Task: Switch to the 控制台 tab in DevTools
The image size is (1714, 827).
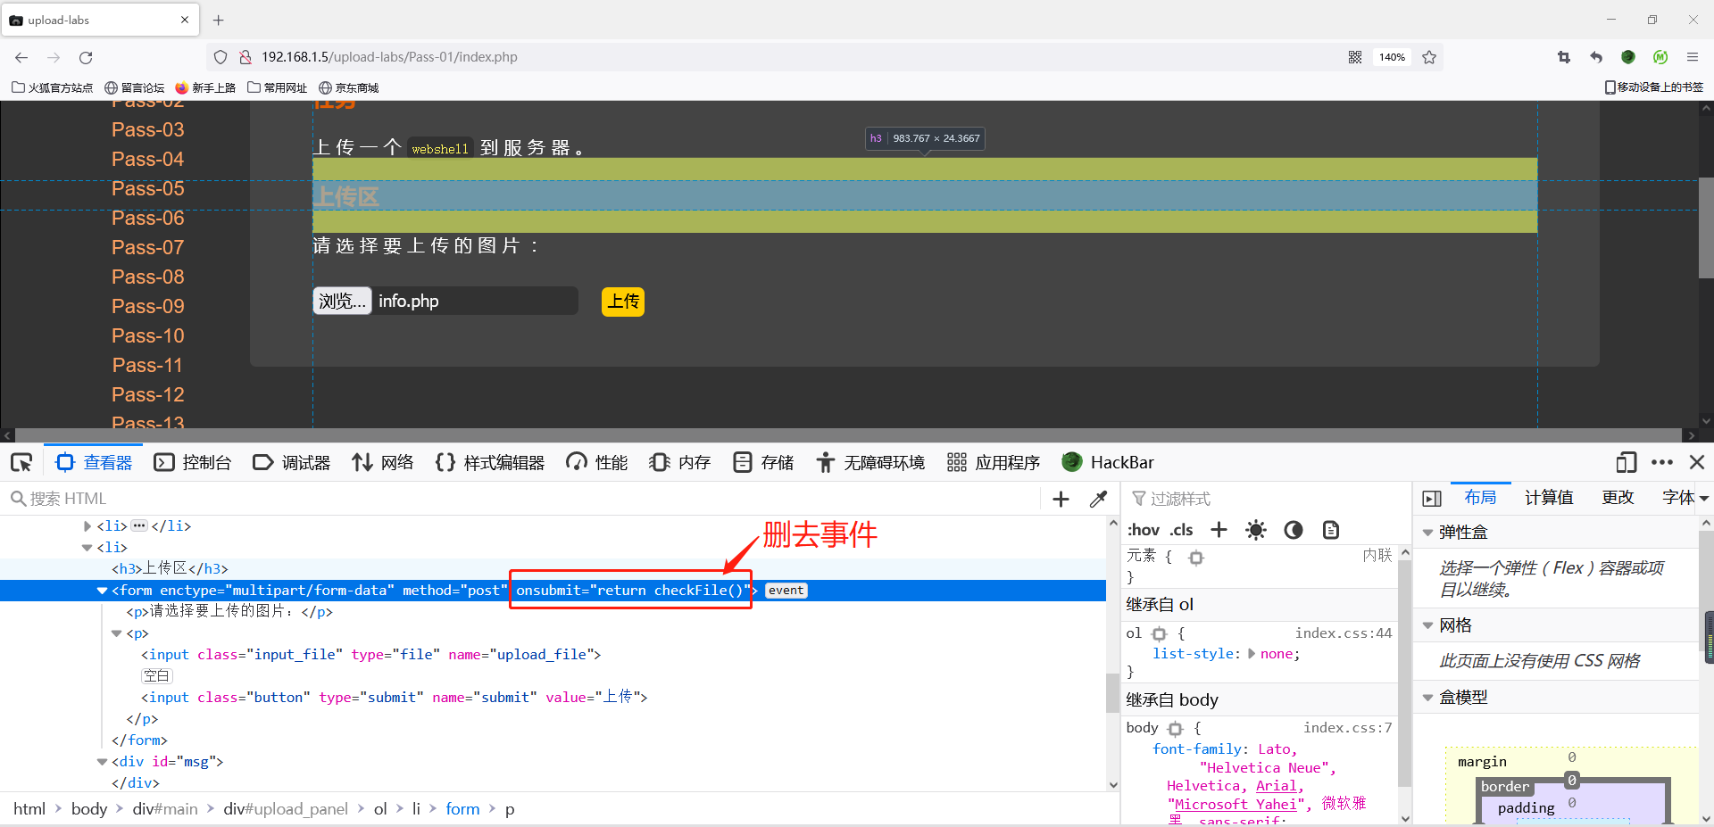Action: (193, 462)
